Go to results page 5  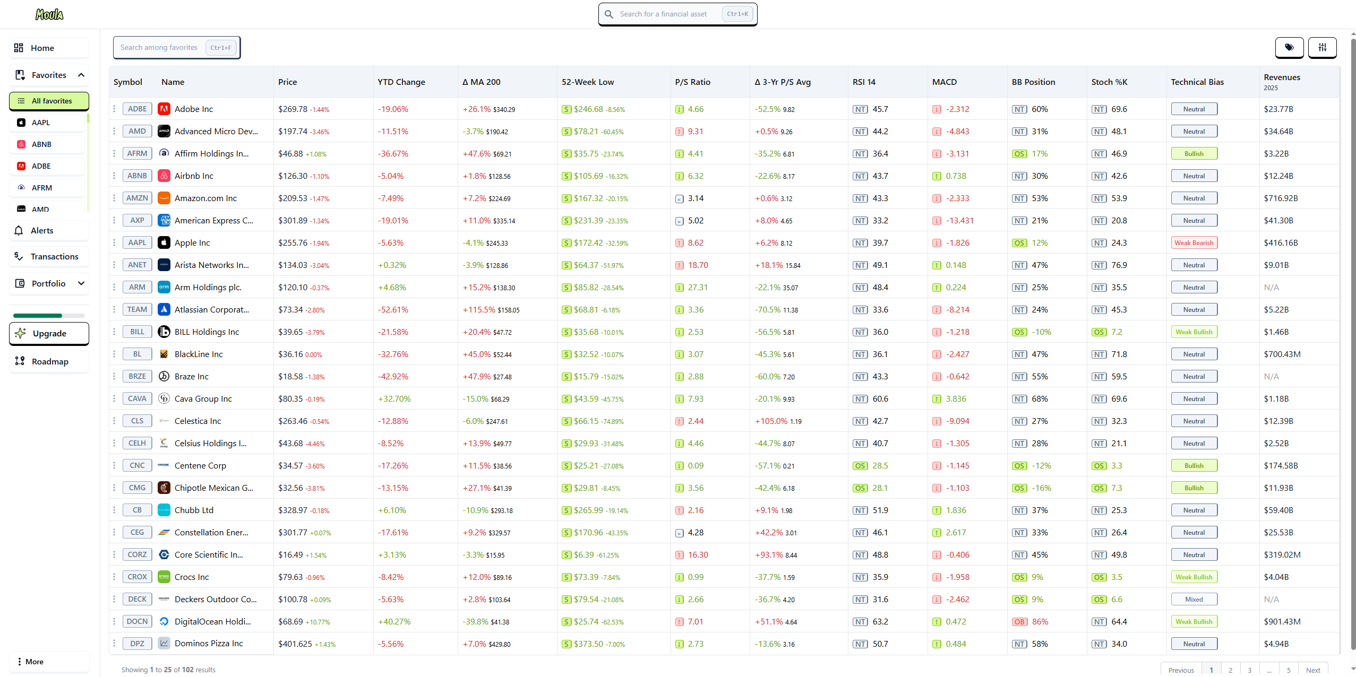coord(1289,670)
